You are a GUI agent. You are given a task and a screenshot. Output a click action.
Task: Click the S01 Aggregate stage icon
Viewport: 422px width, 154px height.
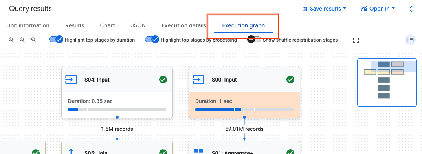click(198, 151)
